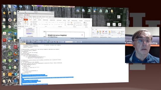Screen dimensions: 161x90
Task: Open the Replace dropdown in PowerPoint
Action: coord(86,24)
